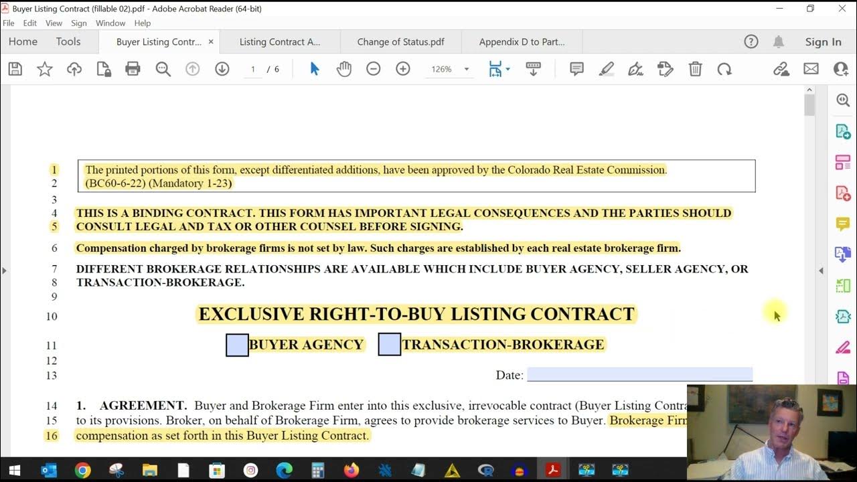Open Export PDF in right pane
857x482 pixels.
point(843,131)
